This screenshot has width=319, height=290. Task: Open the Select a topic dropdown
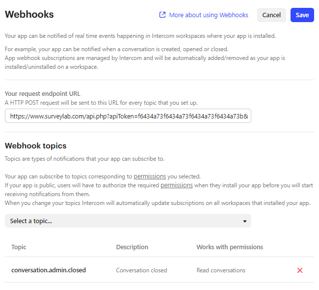point(128,221)
